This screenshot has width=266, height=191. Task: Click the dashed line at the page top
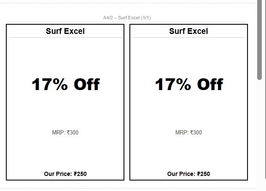tap(126, 3)
